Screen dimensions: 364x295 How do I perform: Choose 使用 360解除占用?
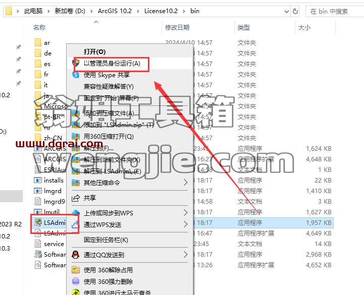pyautogui.click(x=108, y=270)
